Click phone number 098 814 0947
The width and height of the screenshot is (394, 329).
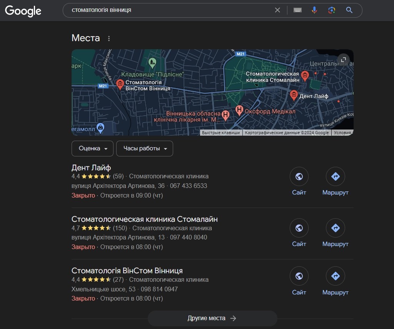tap(159, 289)
